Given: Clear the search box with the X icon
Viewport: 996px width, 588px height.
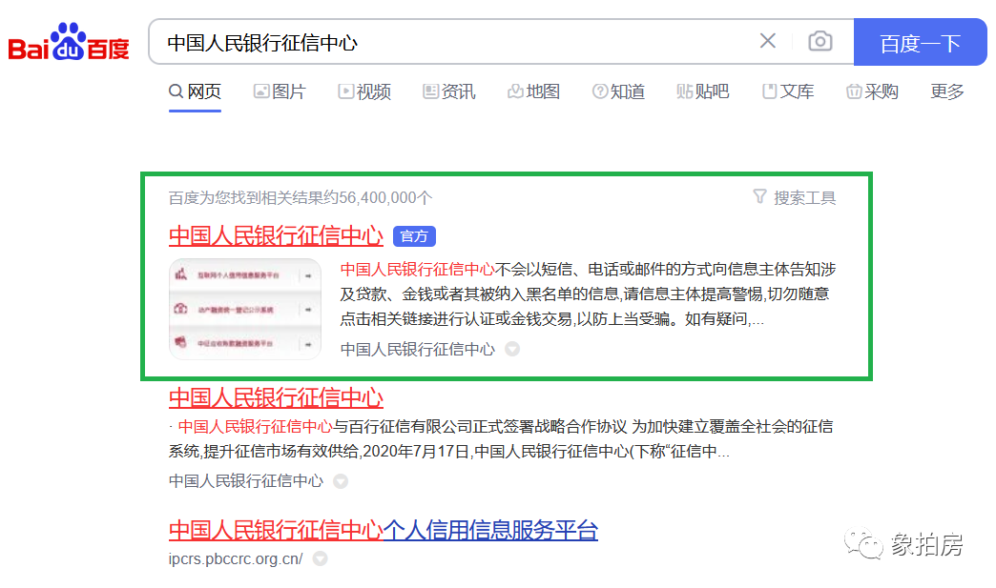Looking at the screenshot, I should coord(767,41).
